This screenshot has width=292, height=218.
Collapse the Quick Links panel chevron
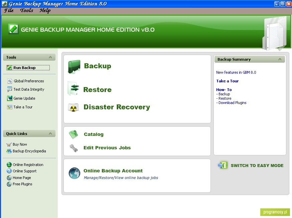[50, 134]
